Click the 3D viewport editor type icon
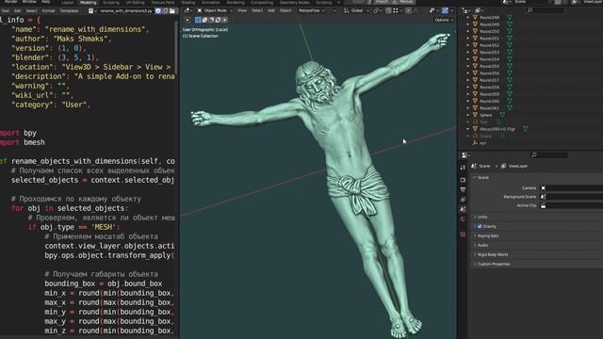 pyautogui.click(x=187, y=10)
